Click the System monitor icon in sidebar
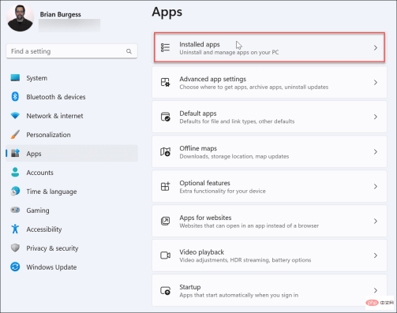The height and width of the screenshot is (313, 397). pos(15,78)
